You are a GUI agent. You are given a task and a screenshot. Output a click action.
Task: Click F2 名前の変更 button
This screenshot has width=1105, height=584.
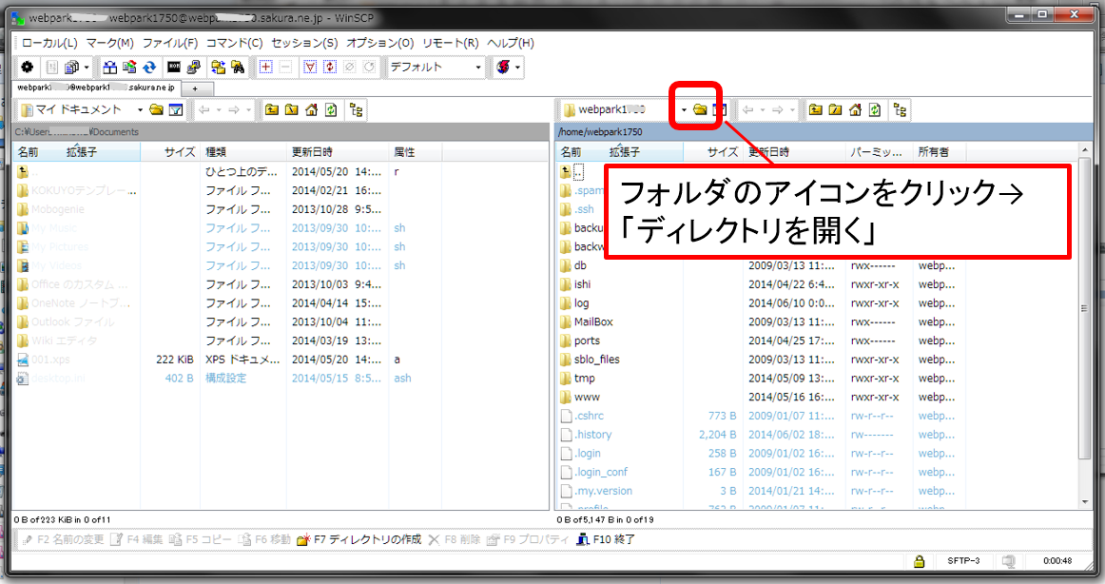(63, 539)
